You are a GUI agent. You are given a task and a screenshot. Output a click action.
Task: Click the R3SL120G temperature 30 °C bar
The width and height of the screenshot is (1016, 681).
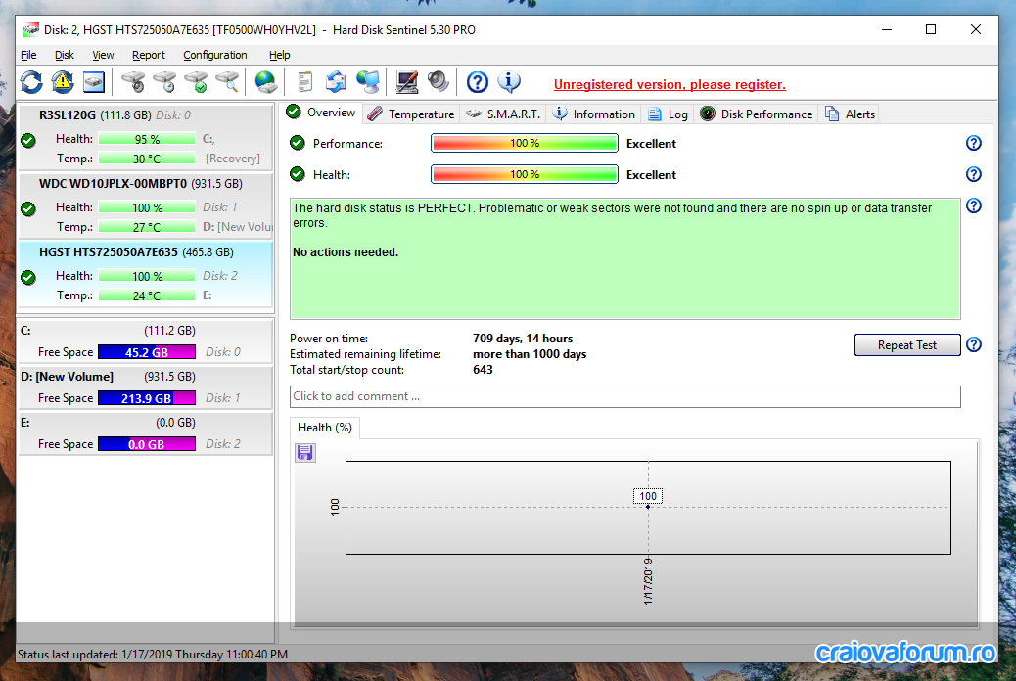point(147,159)
